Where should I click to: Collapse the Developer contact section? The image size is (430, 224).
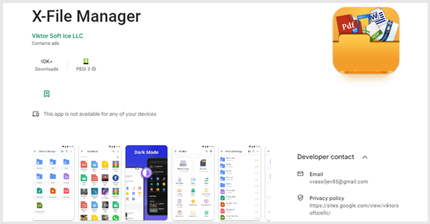click(365, 157)
